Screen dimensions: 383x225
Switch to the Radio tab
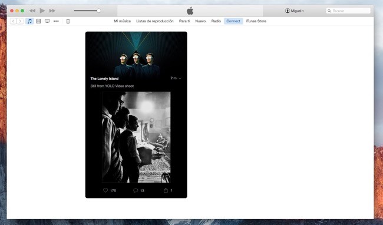[x=216, y=21]
